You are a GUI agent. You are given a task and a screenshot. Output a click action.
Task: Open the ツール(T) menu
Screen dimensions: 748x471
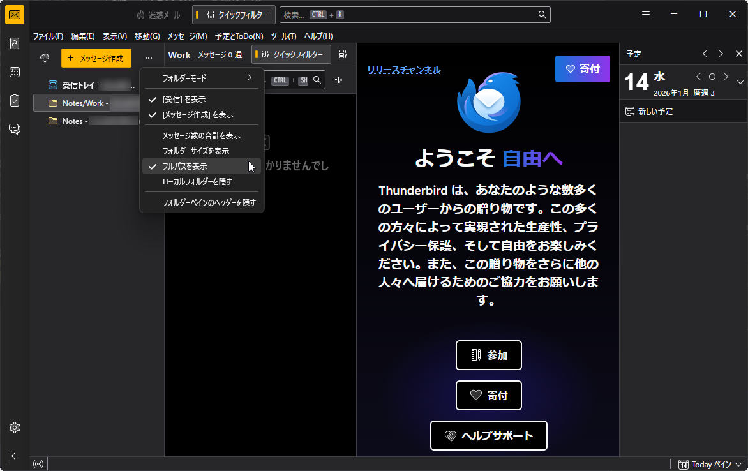284,36
